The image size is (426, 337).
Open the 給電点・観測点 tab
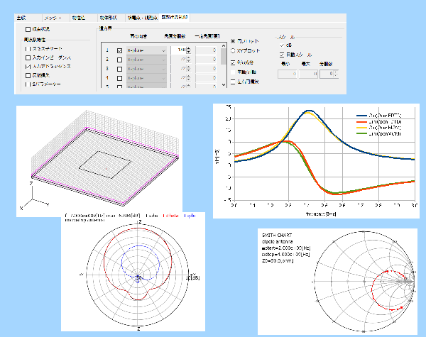click(142, 18)
